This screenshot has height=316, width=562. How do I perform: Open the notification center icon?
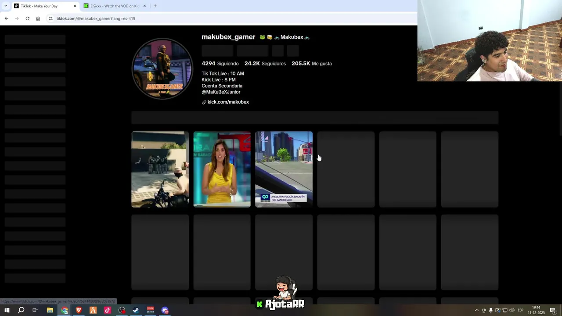(x=553, y=310)
